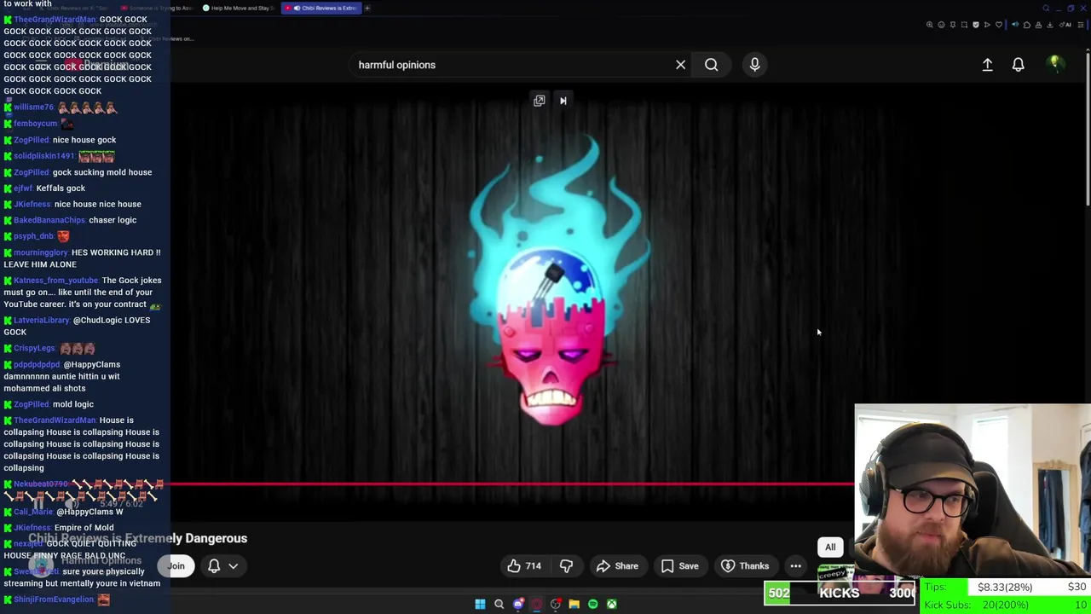The height and width of the screenshot is (614, 1091).
Task: Click chat message 'mold logic'
Action: (x=73, y=404)
